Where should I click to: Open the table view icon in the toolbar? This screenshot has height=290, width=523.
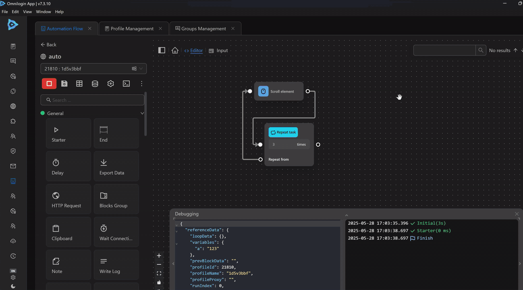click(x=79, y=83)
